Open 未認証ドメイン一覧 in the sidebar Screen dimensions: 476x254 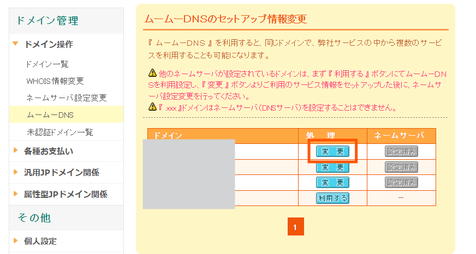pyautogui.click(x=60, y=132)
